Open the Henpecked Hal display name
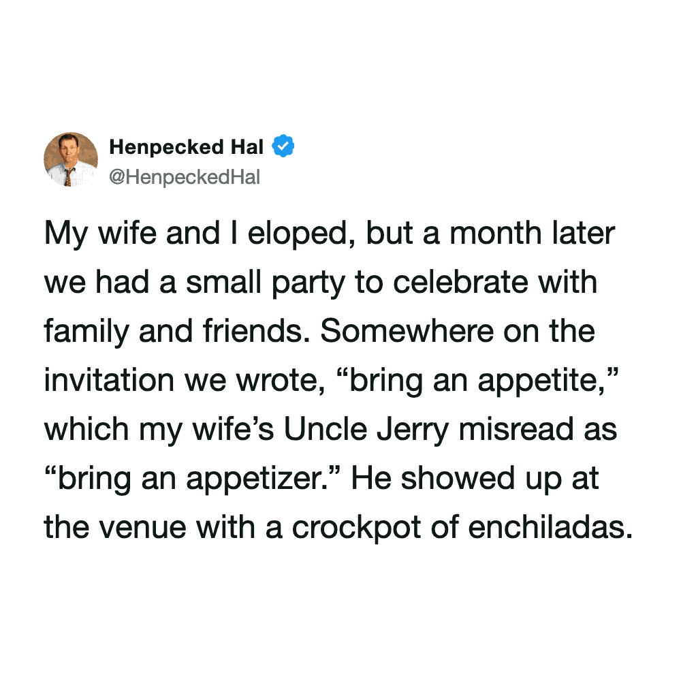Viewport: 681px width, 681px height. (x=186, y=146)
